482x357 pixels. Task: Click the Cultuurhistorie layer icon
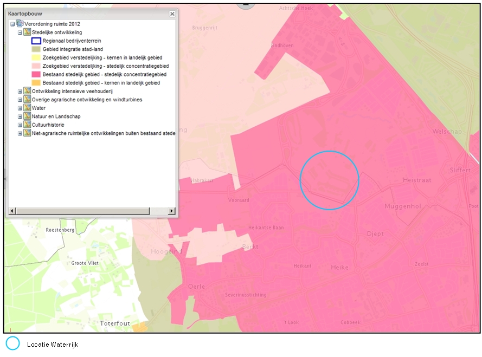pyautogui.click(x=28, y=125)
